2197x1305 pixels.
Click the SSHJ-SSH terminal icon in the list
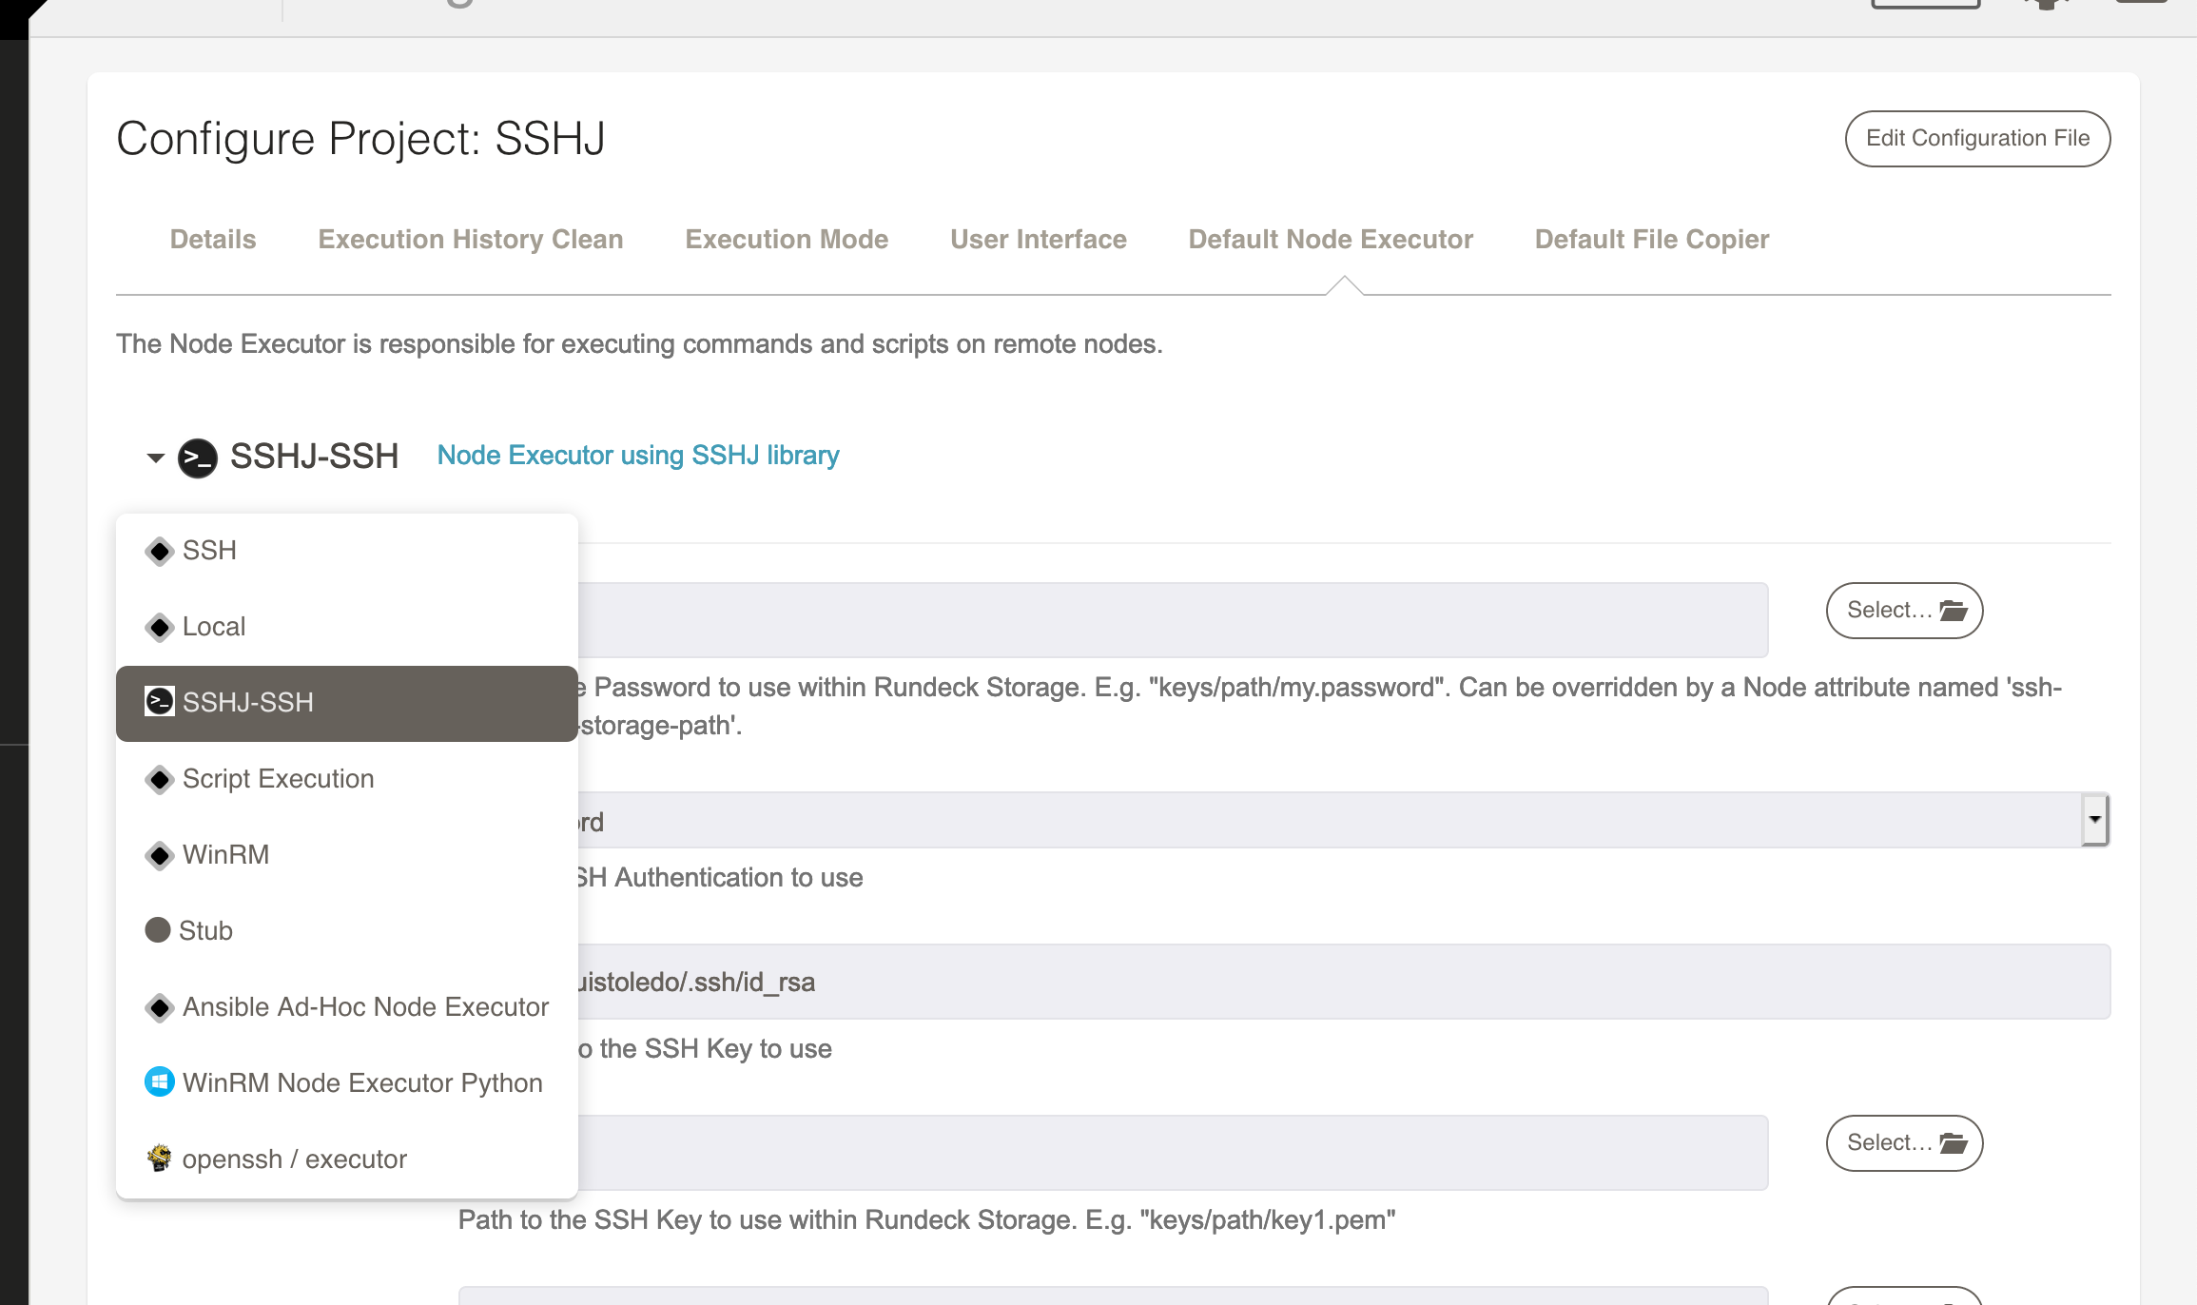click(x=159, y=702)
